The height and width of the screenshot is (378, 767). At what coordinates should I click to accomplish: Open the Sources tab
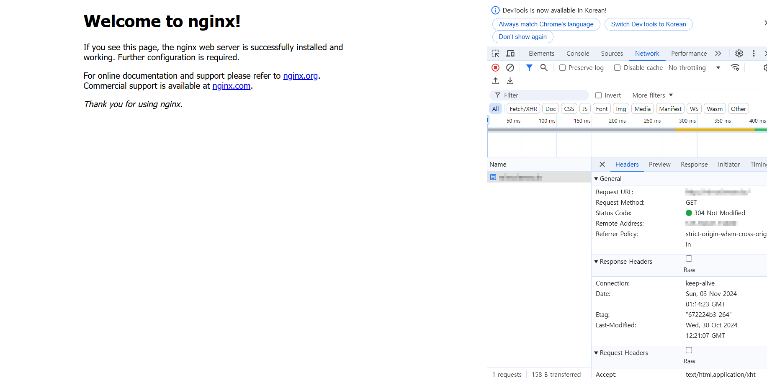click(612, 54)
